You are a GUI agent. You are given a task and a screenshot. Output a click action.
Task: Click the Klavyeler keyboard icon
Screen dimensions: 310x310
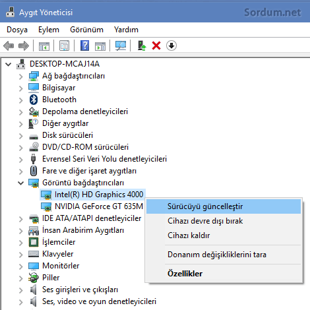[x=34, y=254]
